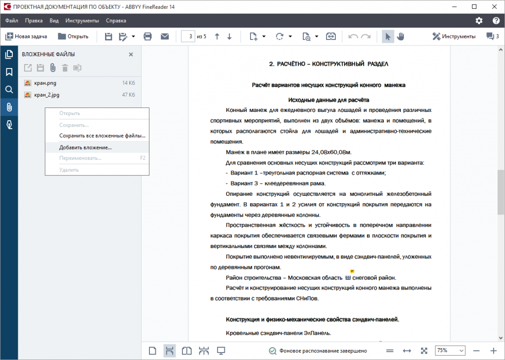Open the Вид menu
This screenshot has width=505, height=360.
(54, 21)
